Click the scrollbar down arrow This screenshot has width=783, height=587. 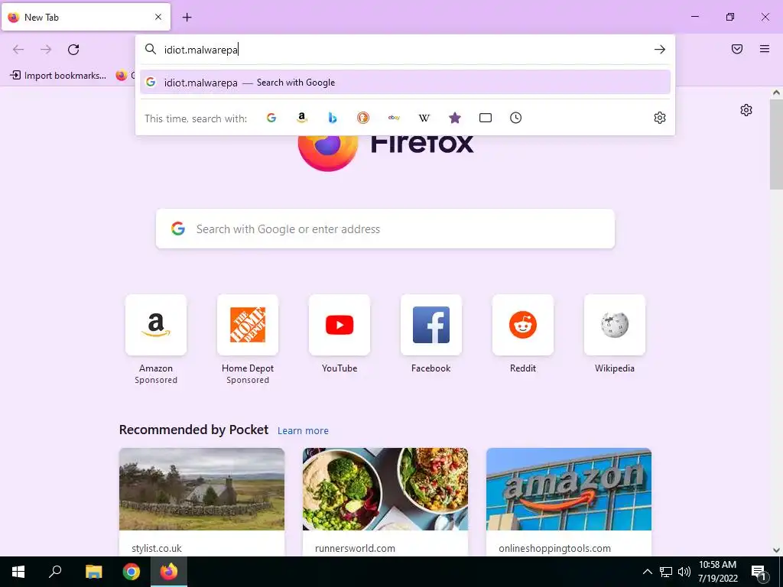[776, 550]
